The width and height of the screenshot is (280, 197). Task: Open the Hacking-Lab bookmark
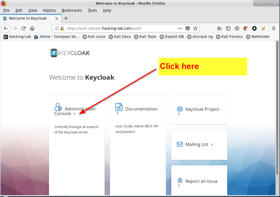17,37
